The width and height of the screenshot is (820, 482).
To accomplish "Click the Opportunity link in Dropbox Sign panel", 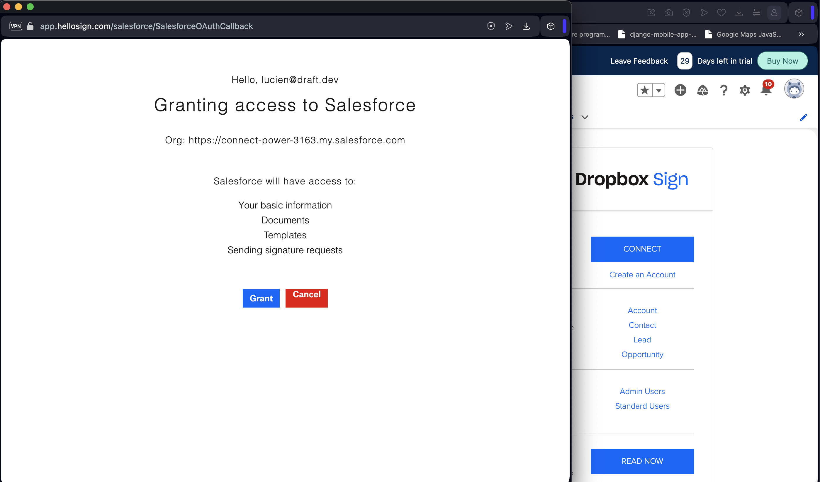I will pos(642,354).
